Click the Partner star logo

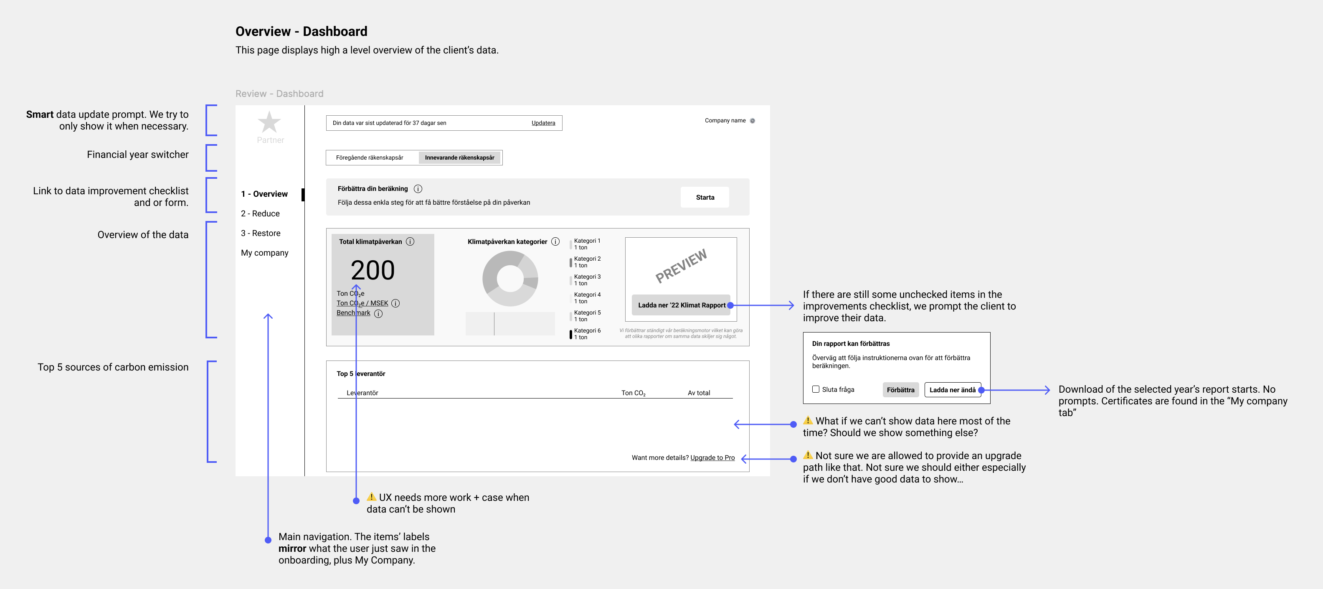coord(269,122)
